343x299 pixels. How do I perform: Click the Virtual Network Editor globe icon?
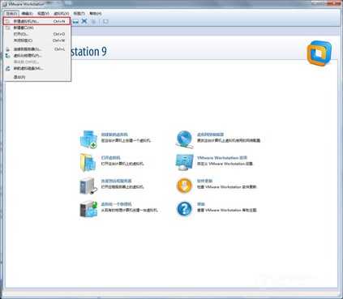[x=184, y=139]
